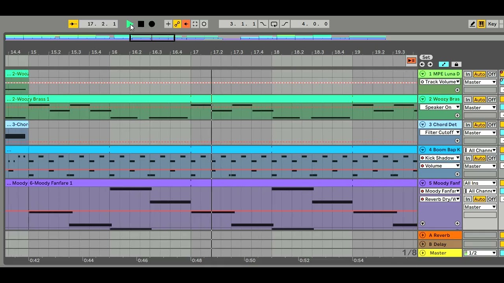Click the Set locator button
The width and height of the screenshot is (504, 283).
[426, 57]
